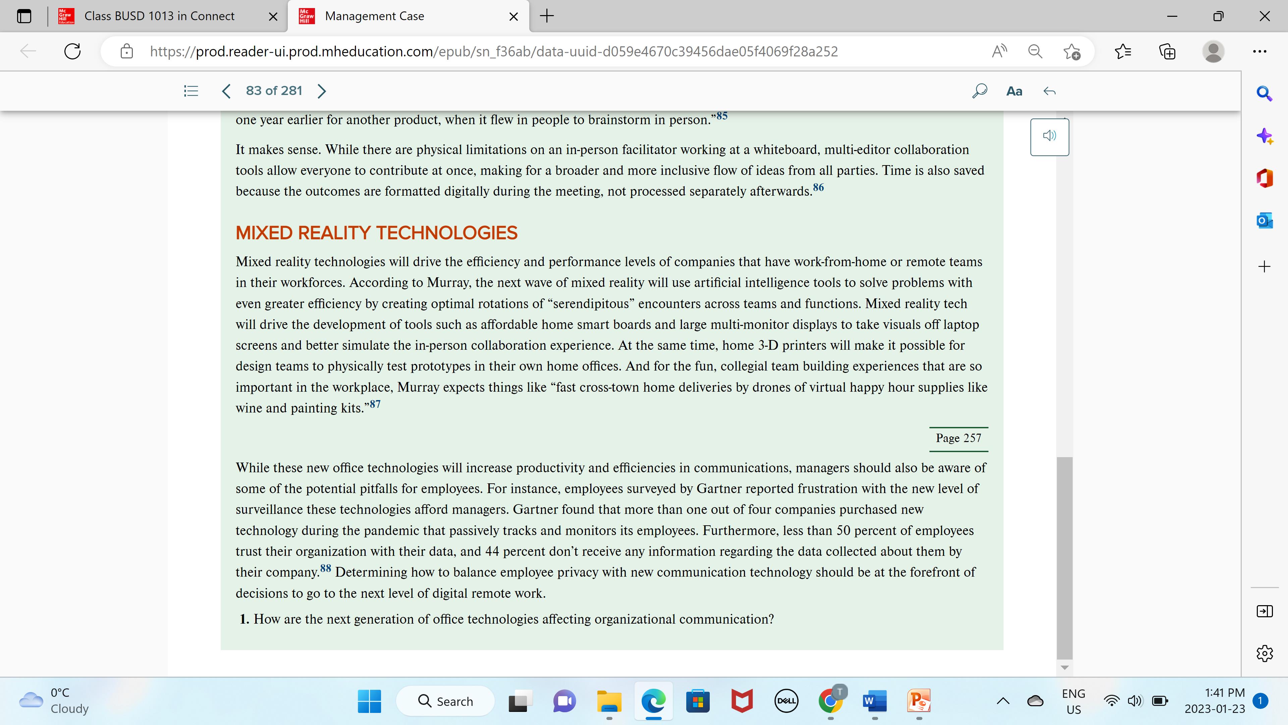Click the address bar URL field
This screenshot has height=725, width=1288.
(493, 51)
